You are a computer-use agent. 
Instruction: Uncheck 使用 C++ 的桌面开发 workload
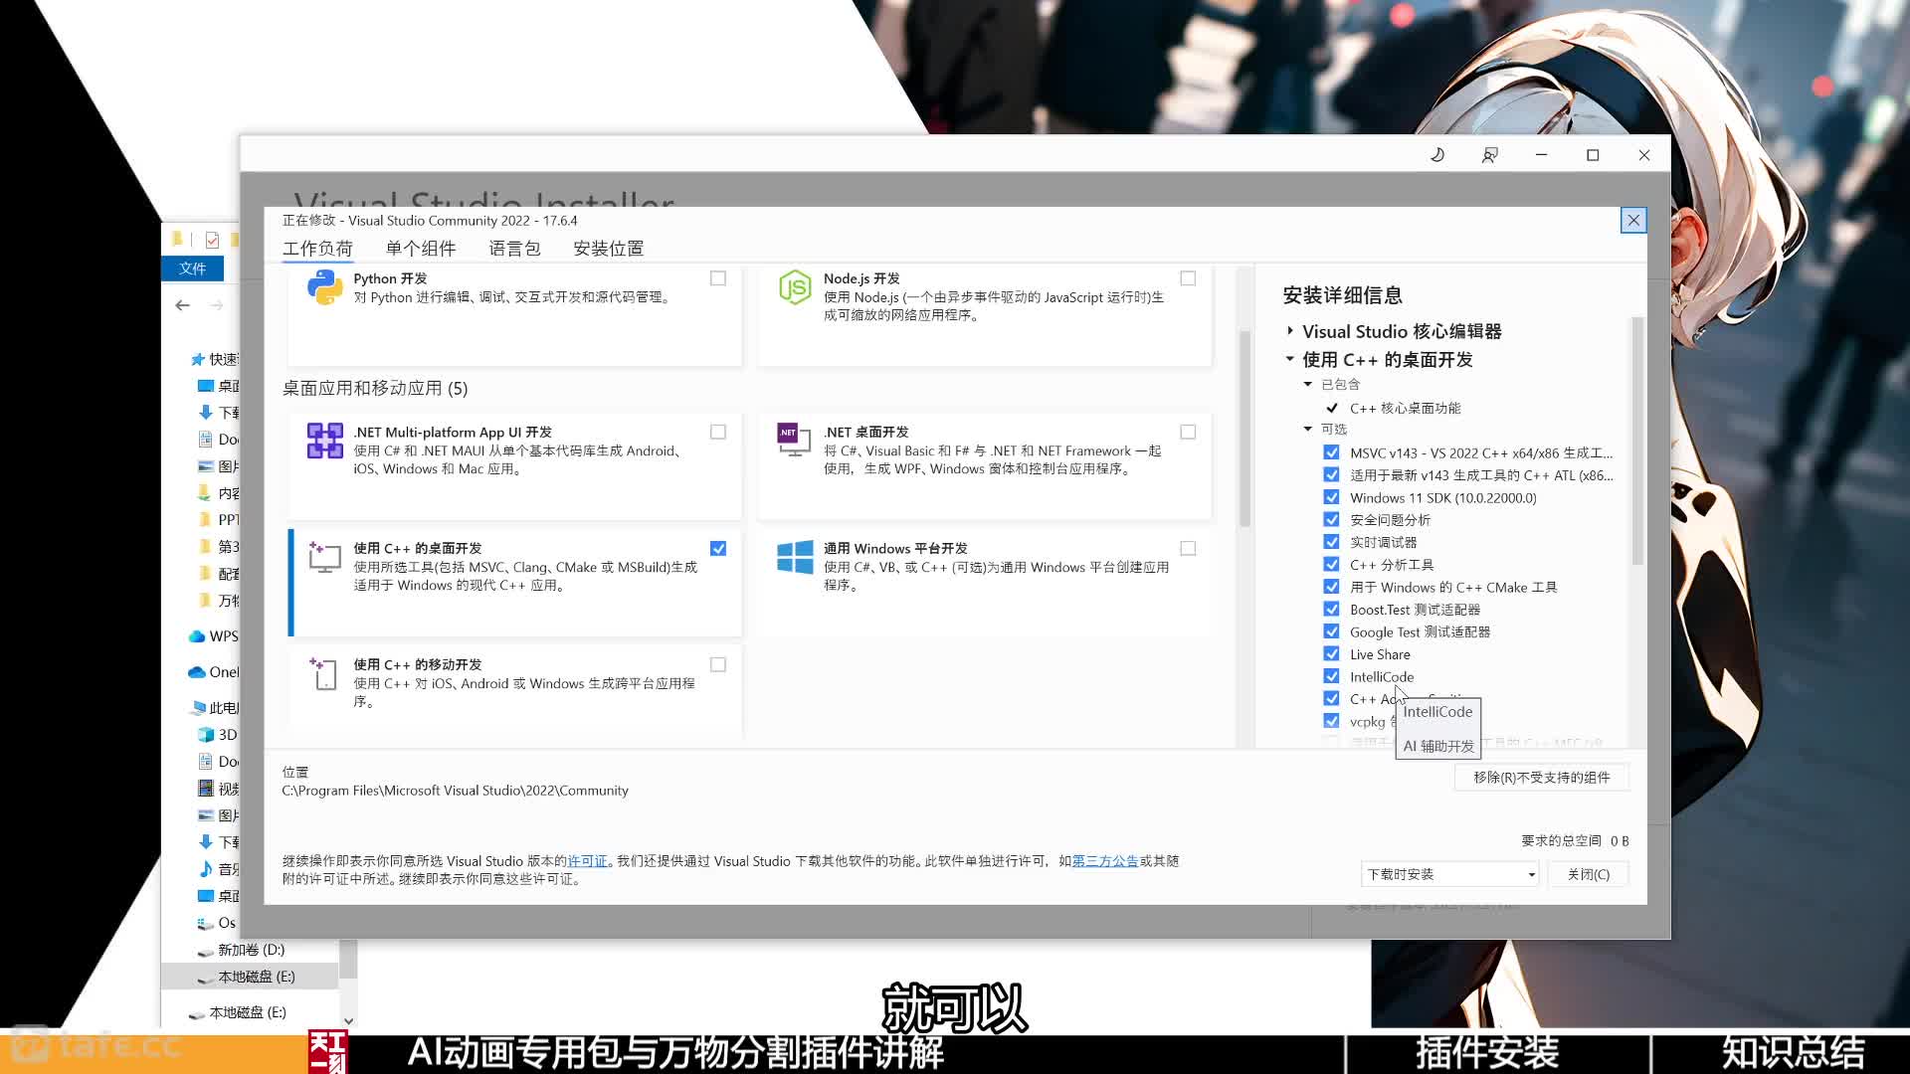[x=718, y=548]
